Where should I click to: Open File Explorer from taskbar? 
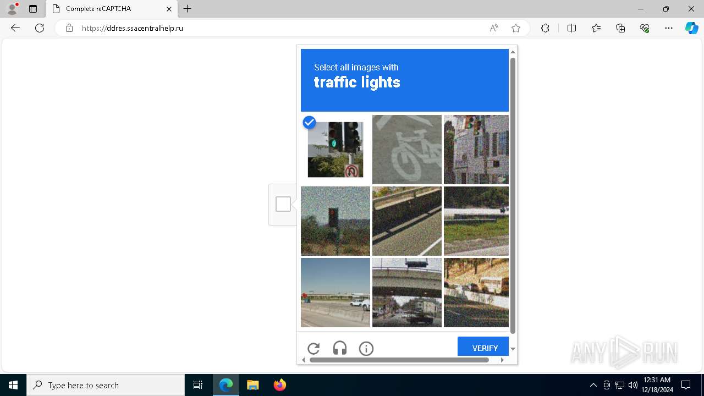pyautogui.click(x=252, y=385)
